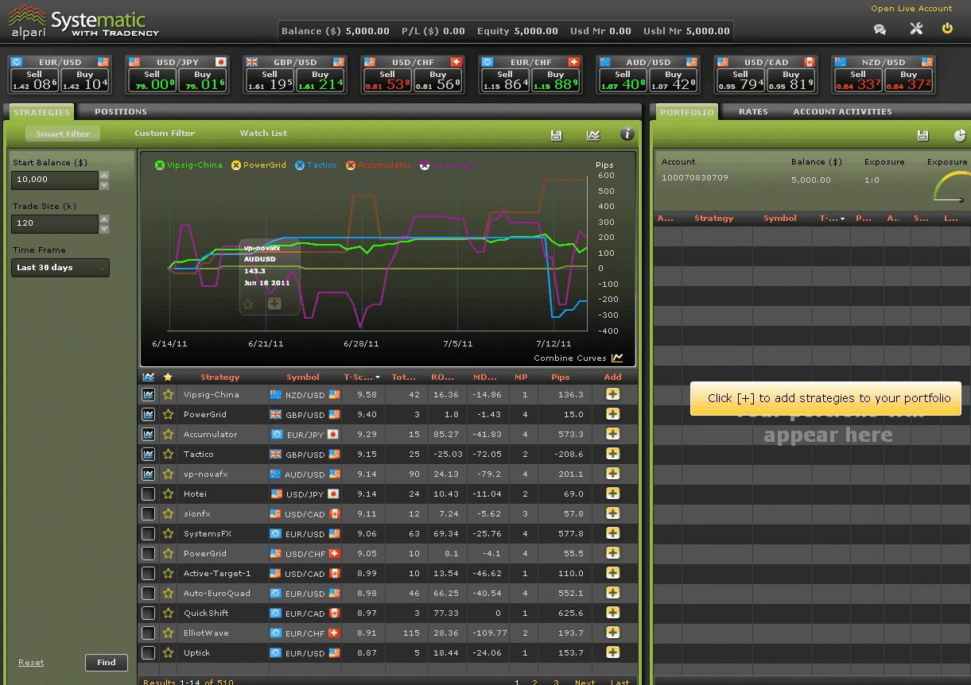Remove Accumulator curve from chart legend
The height and width of the screenshot is (685, 971).
point(351,165)
